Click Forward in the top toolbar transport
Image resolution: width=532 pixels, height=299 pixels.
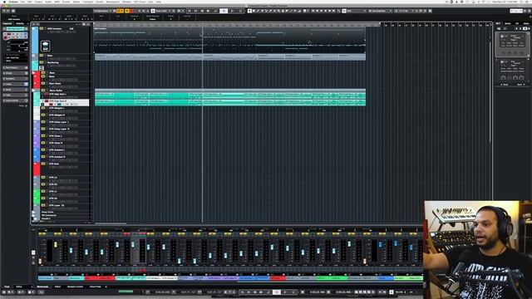pyautogui.click(x=209, y=11)
